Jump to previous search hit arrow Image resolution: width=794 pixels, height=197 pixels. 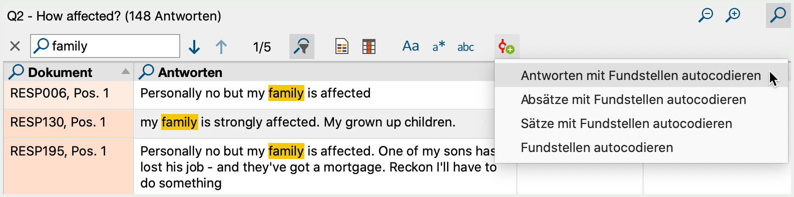click(221, 47)
